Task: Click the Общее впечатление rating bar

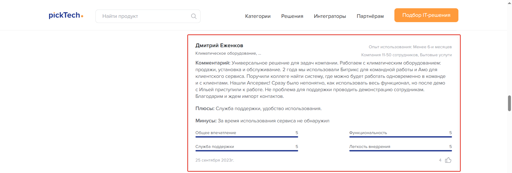Action: click(247, 137)
